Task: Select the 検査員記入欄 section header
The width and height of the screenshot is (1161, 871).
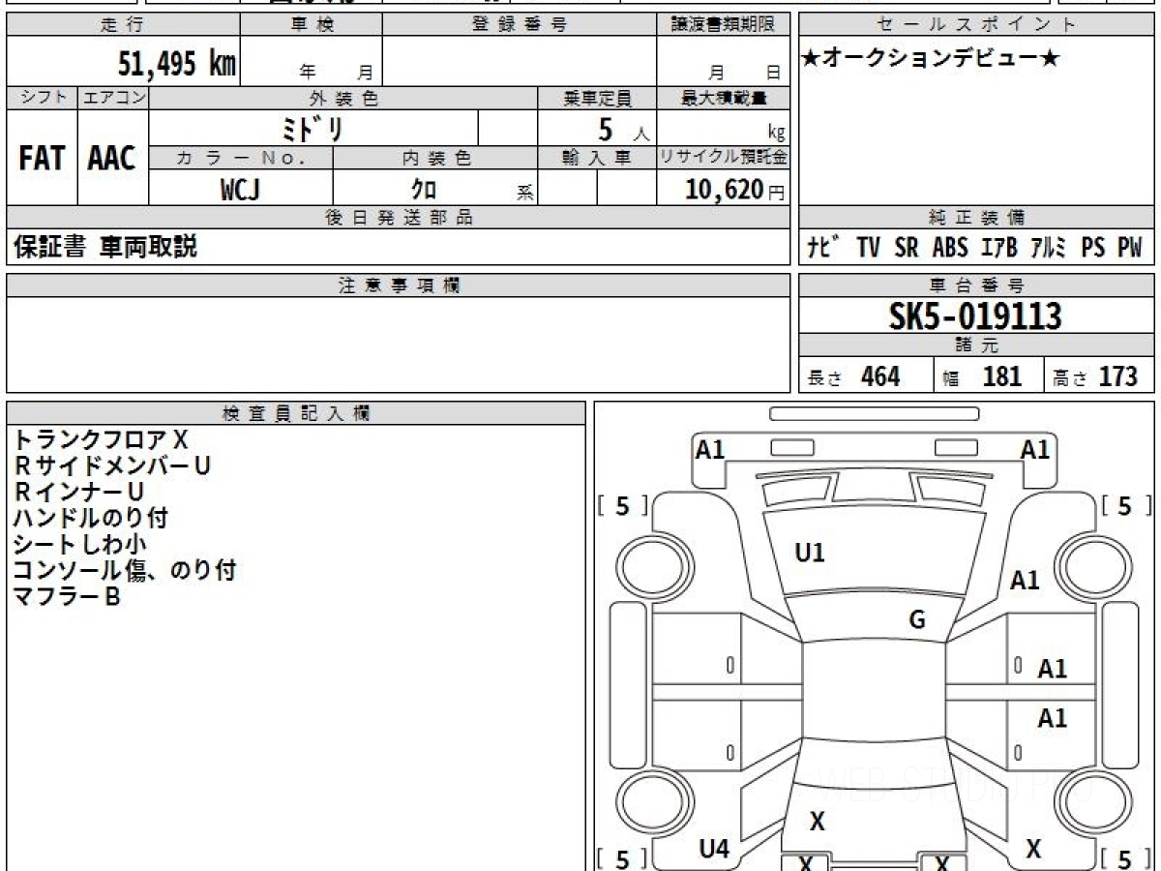Action: 296,413
